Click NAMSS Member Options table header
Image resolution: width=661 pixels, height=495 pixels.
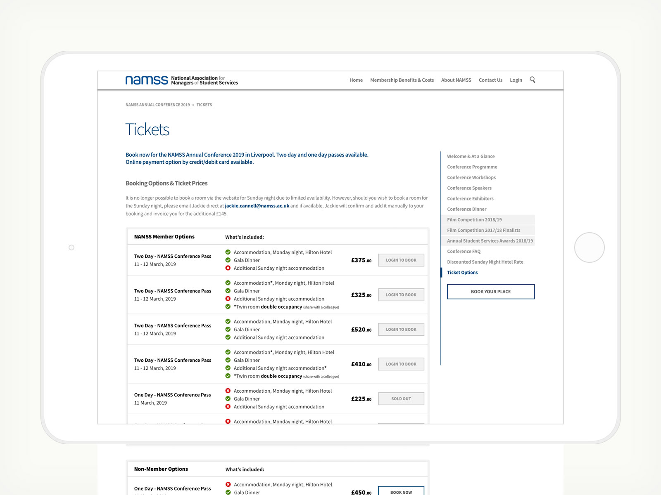[164, 237]
